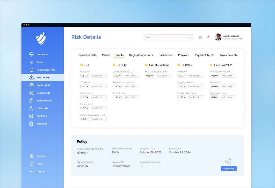The image size is (275, 188).
Task: Open USD currency dropdown for TLO Limit
Action: click(85, 86)
